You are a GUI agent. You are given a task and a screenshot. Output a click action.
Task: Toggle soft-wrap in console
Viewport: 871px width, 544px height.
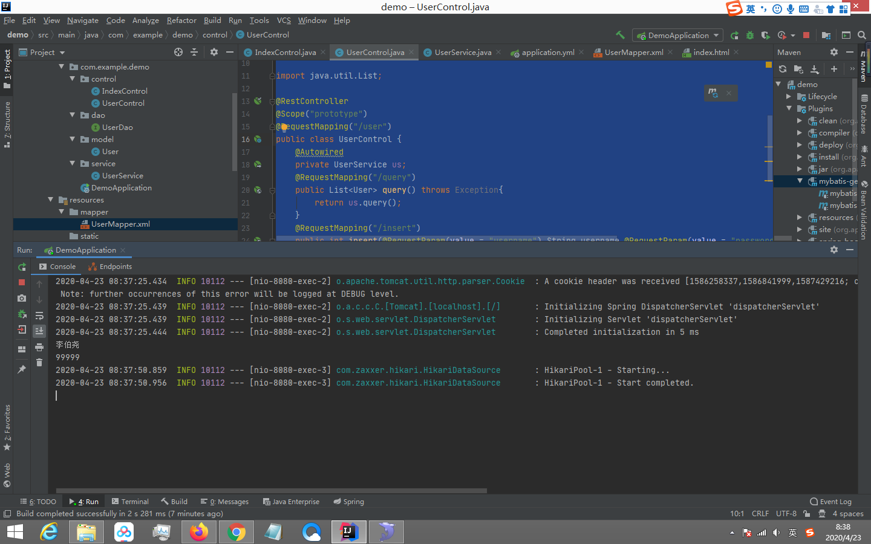39,316
